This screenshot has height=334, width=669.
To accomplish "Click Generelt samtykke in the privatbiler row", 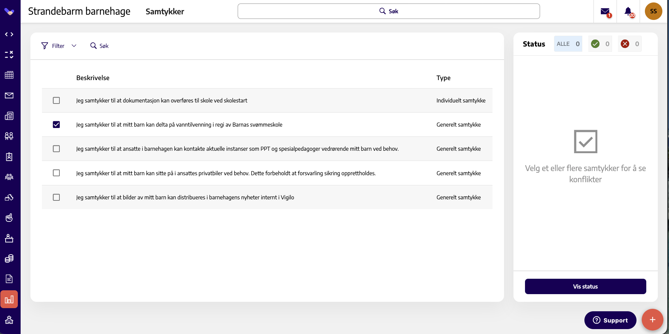I will click(x=458, y=173).
